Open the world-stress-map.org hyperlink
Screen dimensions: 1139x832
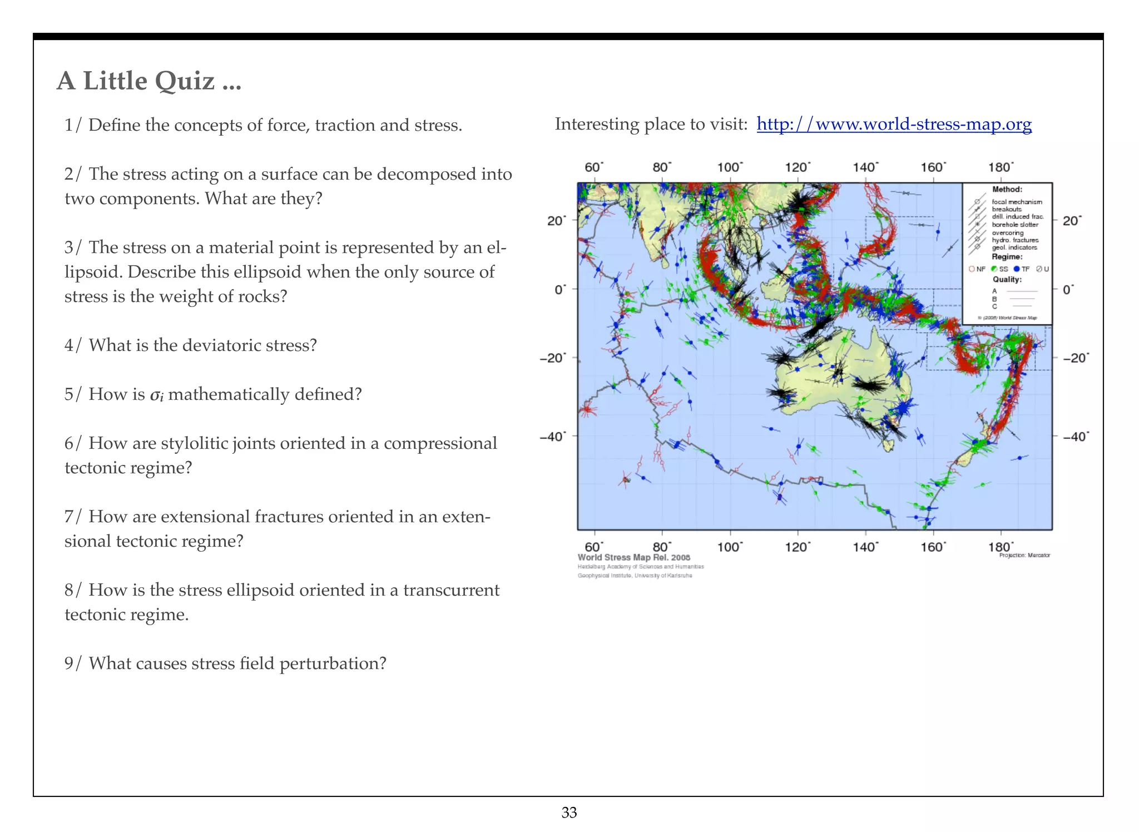pos(894,124)
